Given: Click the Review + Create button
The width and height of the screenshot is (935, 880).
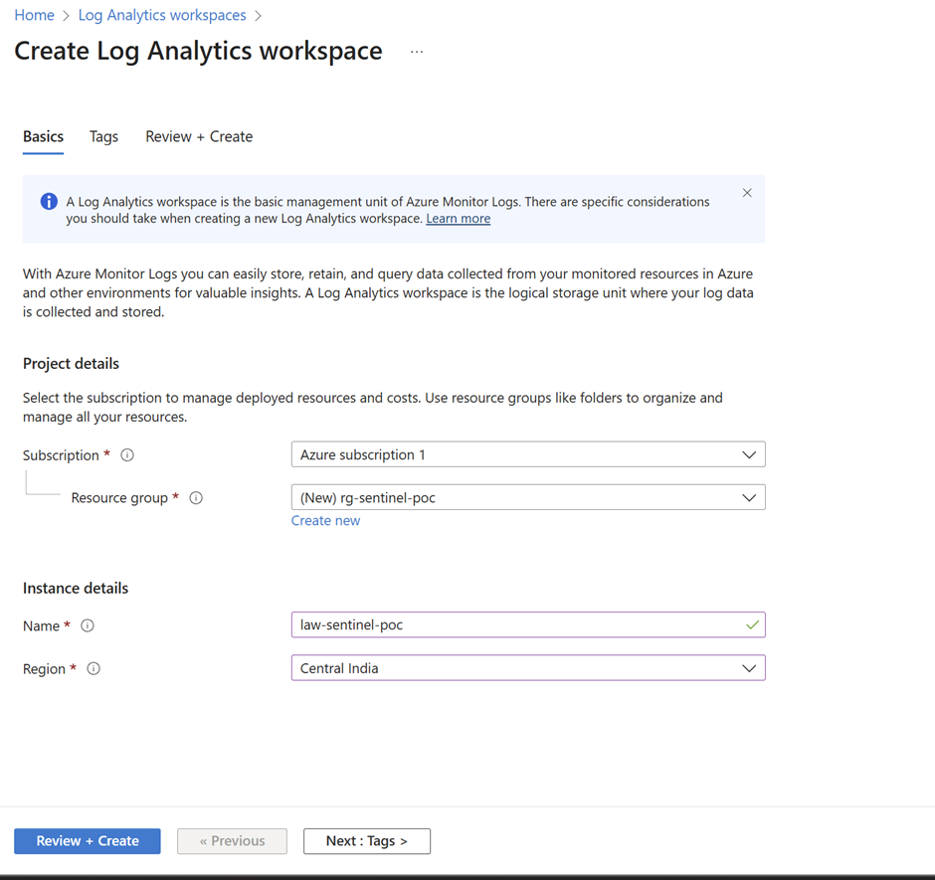Looking at the screenshot, I should [88, 841].
